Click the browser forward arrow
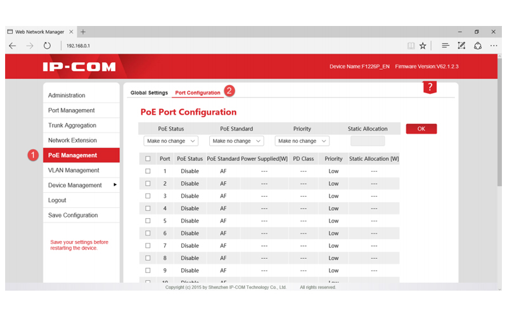This screenshot has width=507, height=317. 30,46
